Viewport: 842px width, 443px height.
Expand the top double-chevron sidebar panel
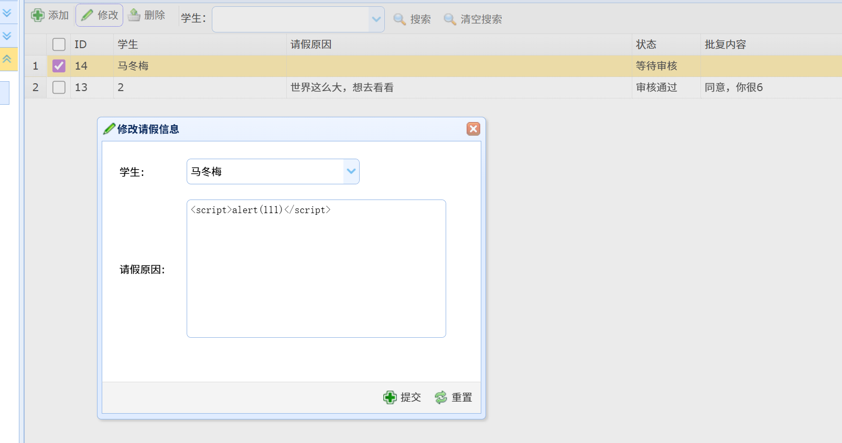tap(7, 13)
